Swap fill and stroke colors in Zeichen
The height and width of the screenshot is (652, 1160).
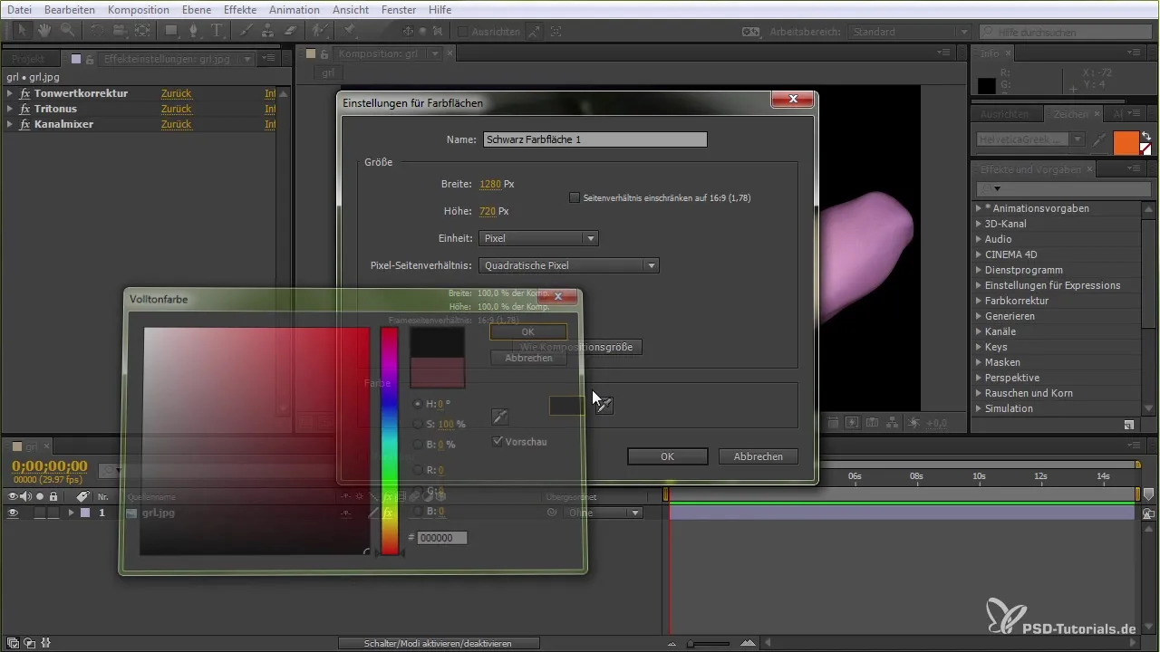click(x=1146, y=136)
